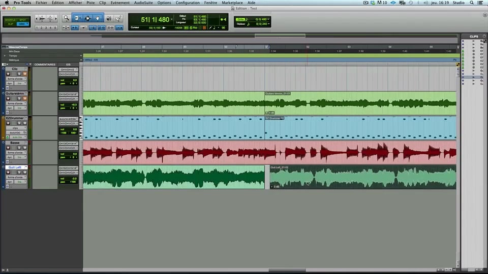Click horizontal zoom in arrow
This screenshot has width=488, height=274.
pyautogui.click(x=56, y=19)
